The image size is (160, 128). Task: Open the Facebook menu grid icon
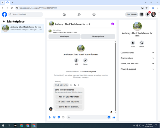[x=141, y=14]
